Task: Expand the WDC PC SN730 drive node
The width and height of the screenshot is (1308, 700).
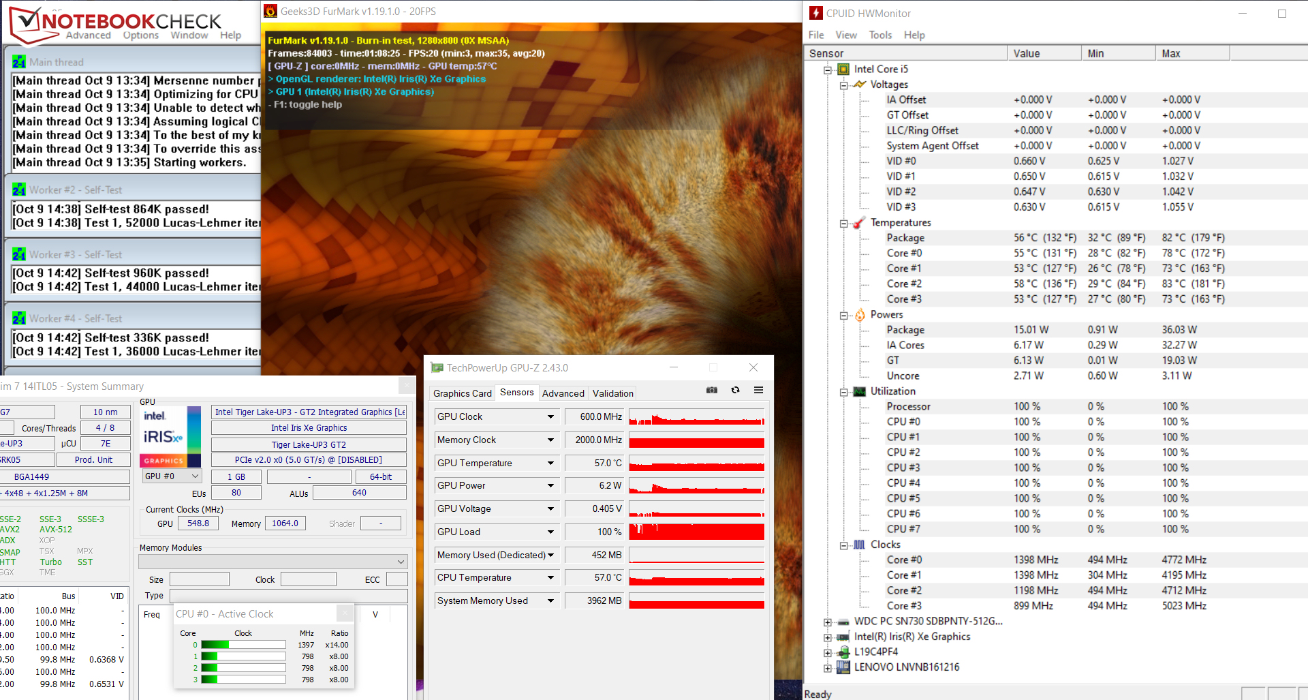Action: [x=828, y=622]
